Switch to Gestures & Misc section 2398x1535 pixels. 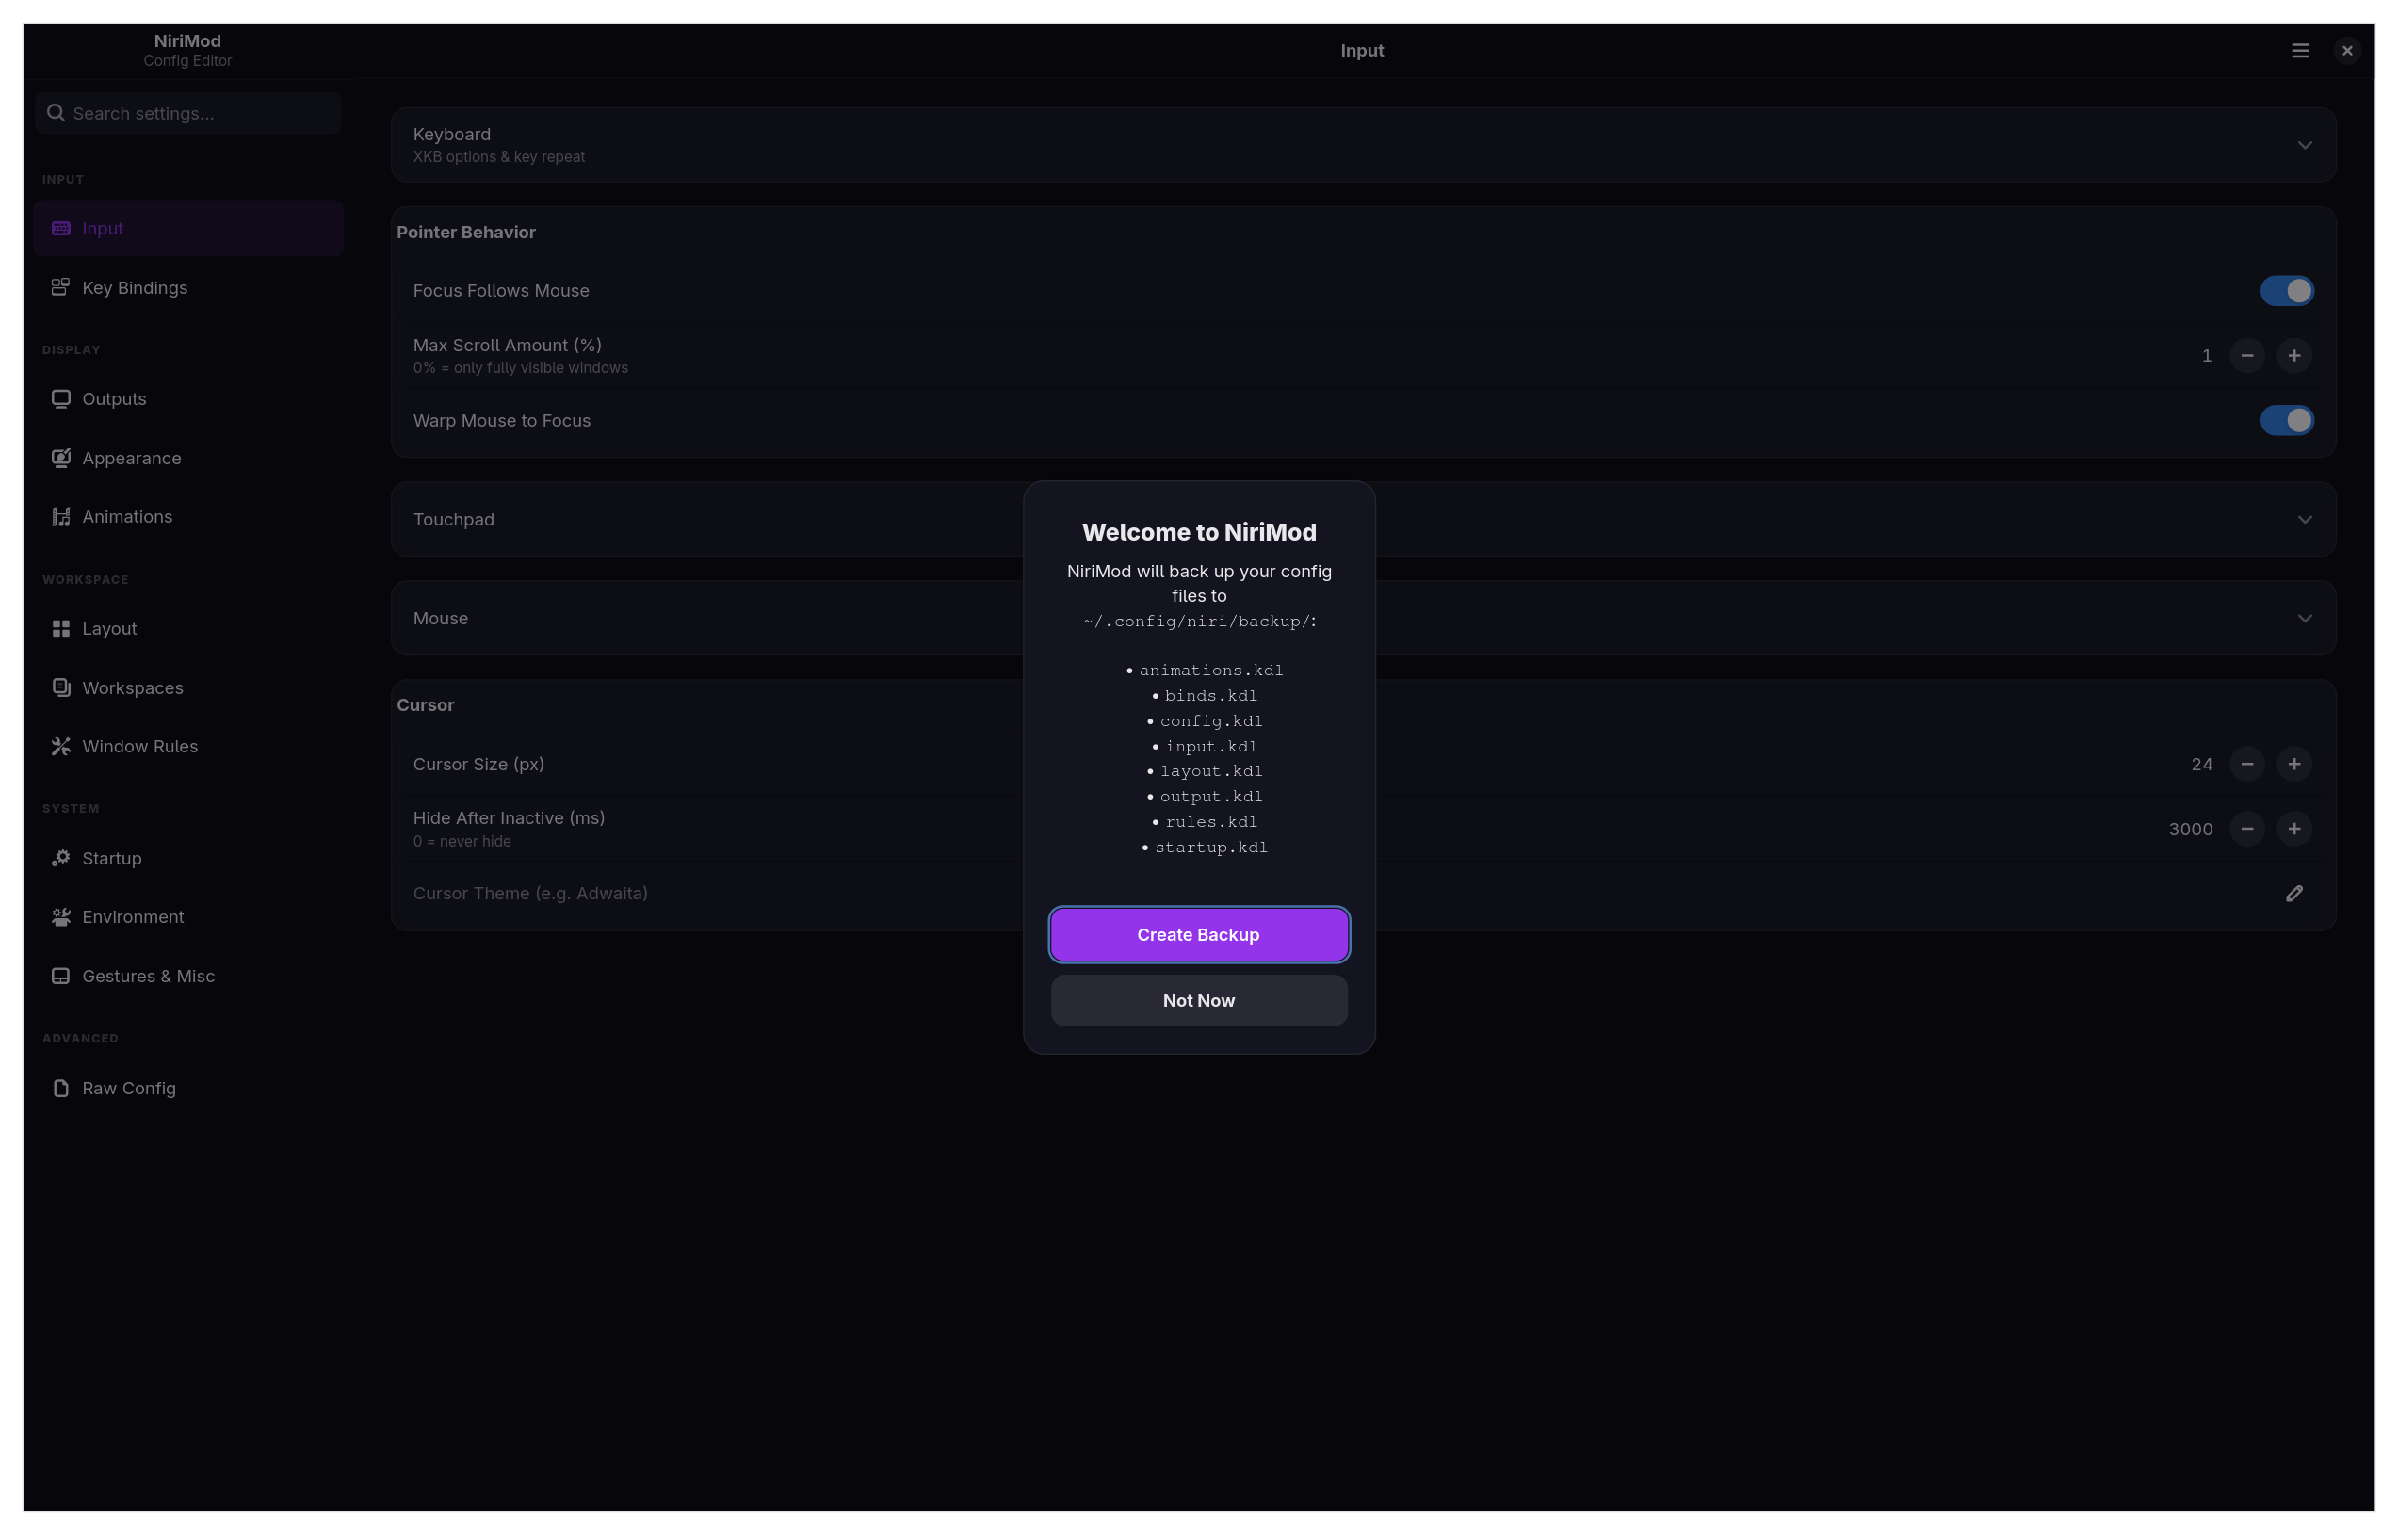coord(188,976)
